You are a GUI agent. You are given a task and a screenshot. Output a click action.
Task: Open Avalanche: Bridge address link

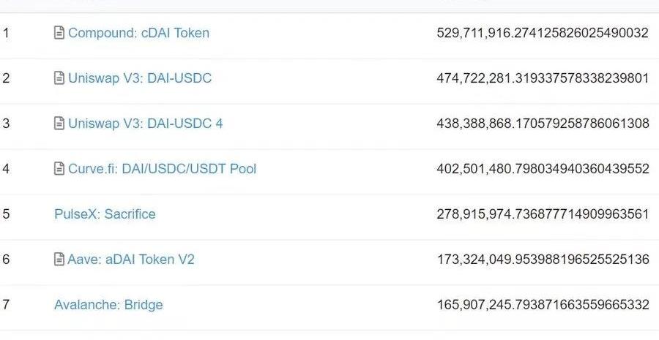point(108,305)
